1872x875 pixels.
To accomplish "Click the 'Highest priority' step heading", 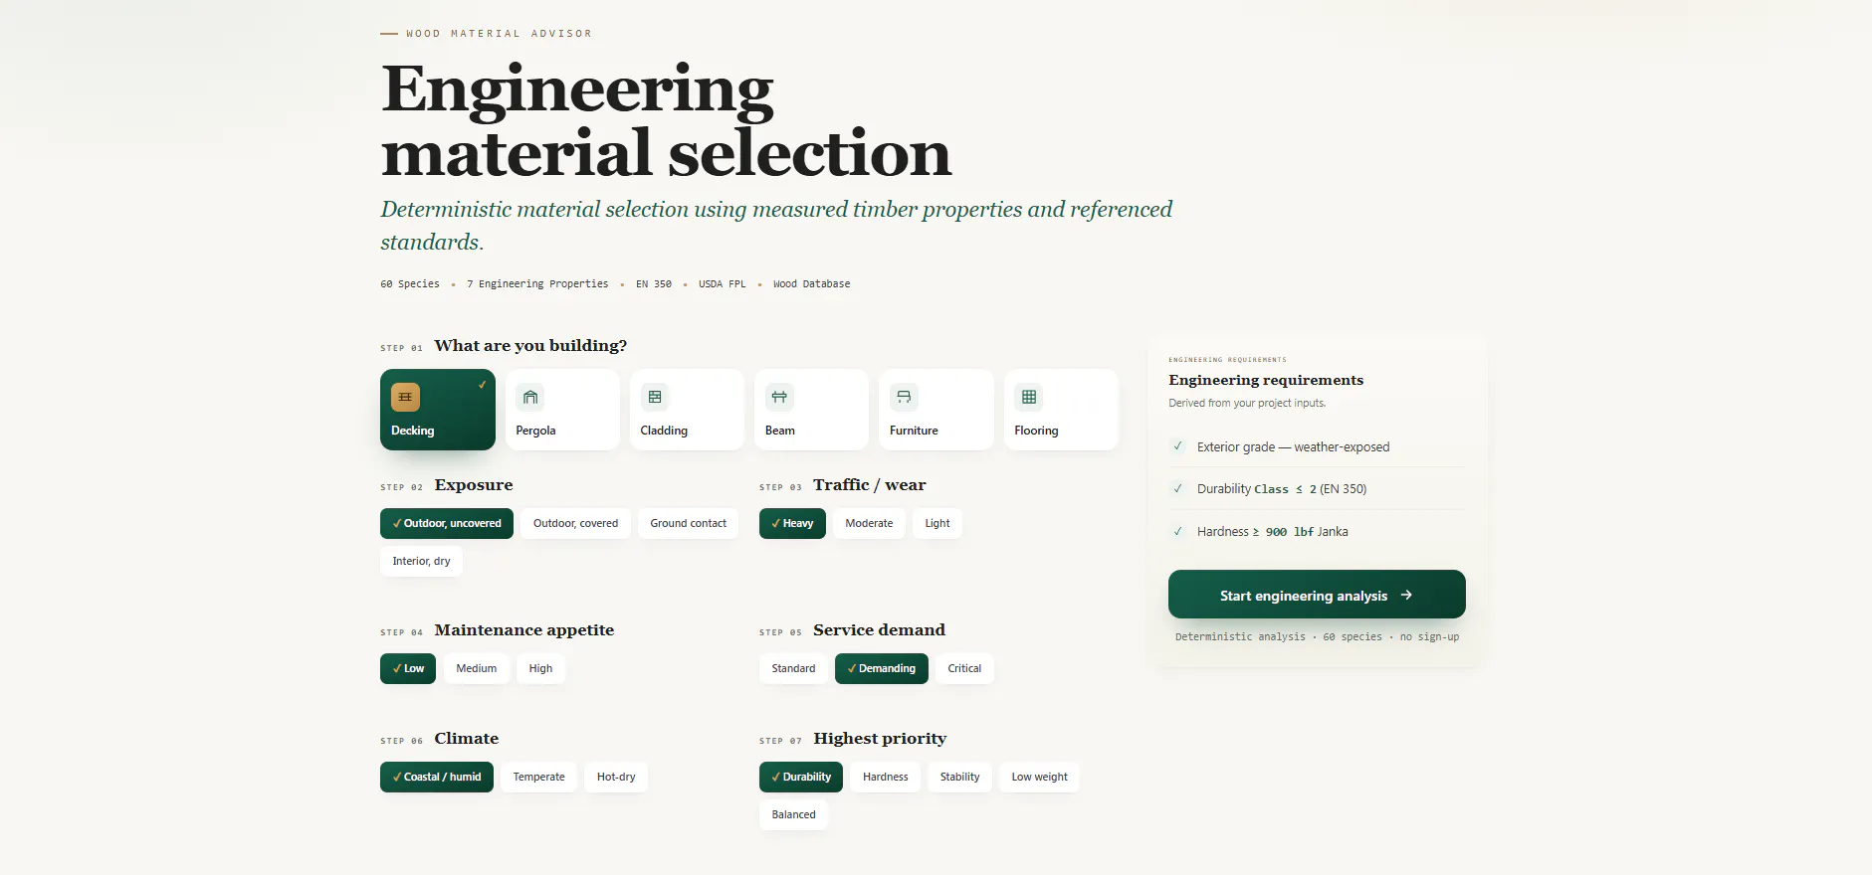I will [x=880, y=738].
